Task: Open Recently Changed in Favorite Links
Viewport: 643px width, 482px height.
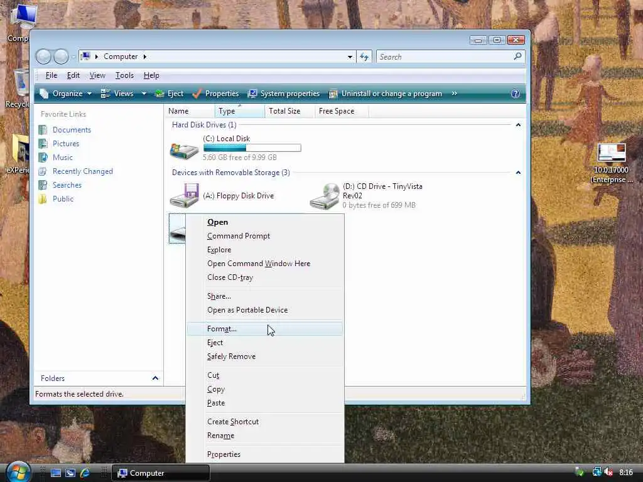Action: [x=82, y=171]
